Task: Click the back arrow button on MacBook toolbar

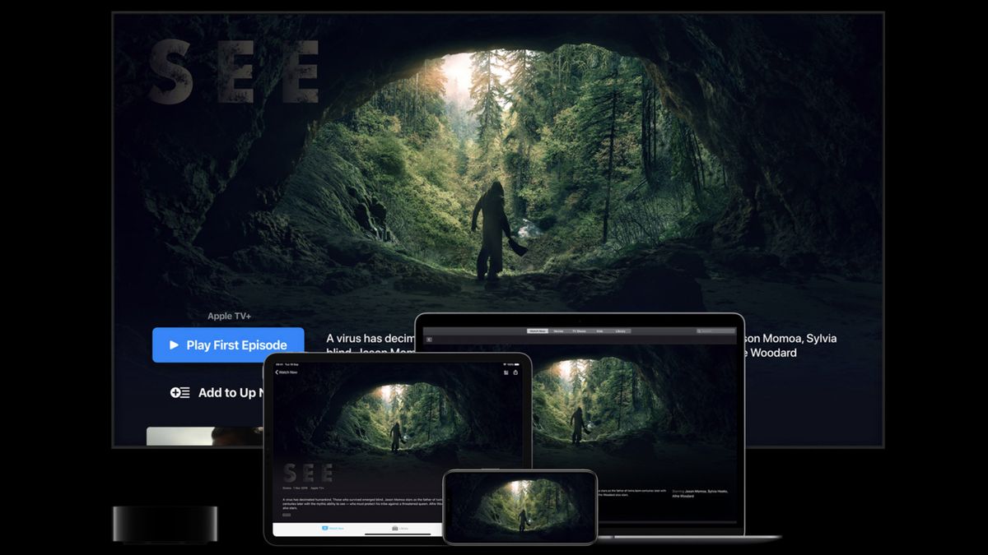Action: (x=429, y=340)
